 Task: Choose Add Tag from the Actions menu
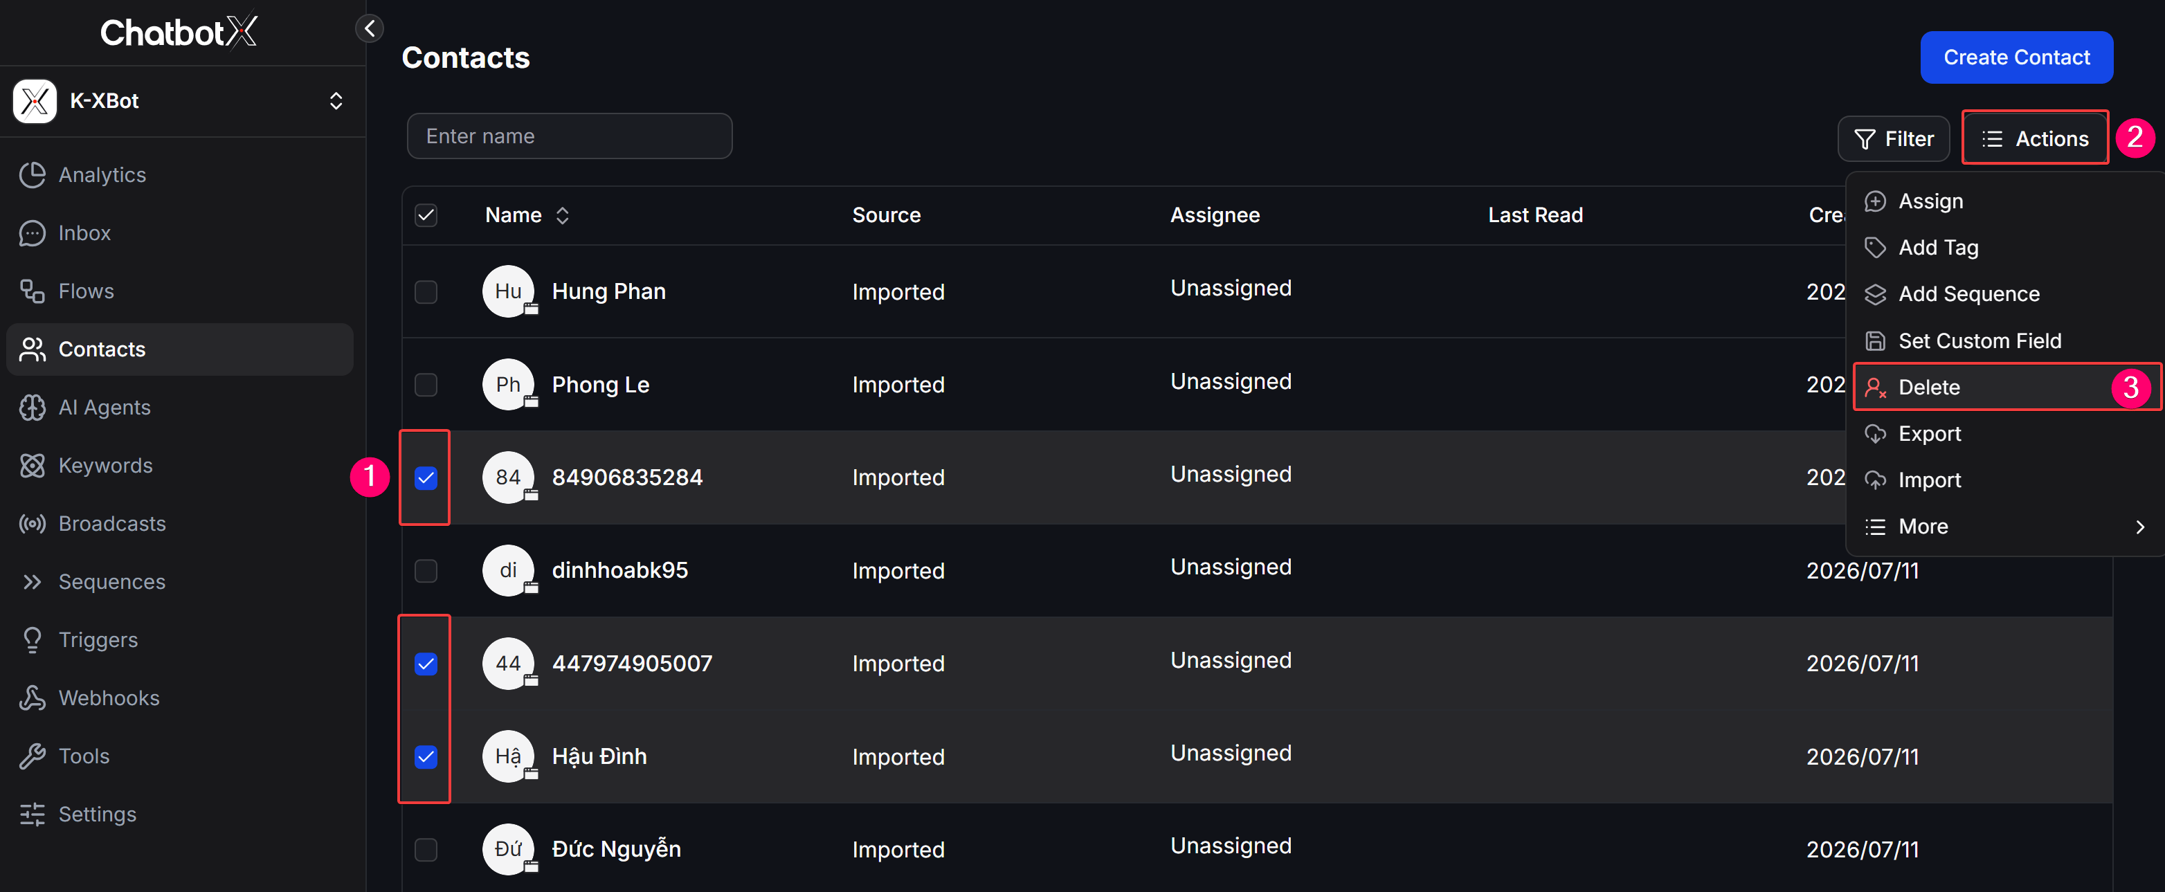pos(2004,247)
